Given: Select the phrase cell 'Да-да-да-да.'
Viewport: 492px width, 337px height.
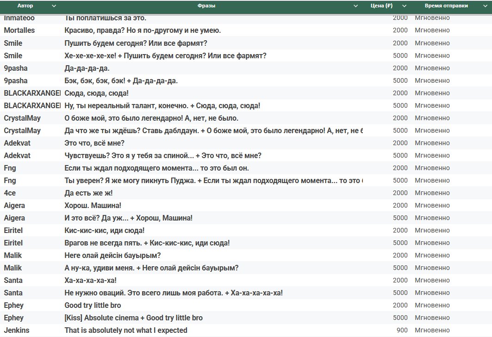Looking at the screenshot, I should click(87, 68).
